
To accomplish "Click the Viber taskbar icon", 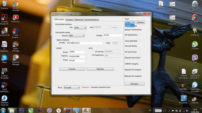I will [49, 110].
